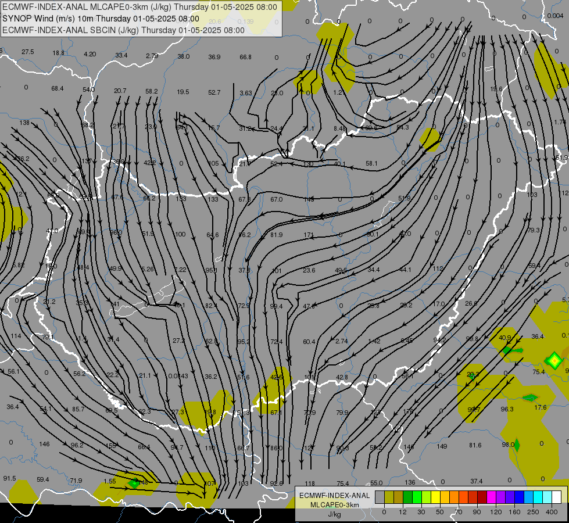Click the olive swatch in the legend scale
The height and width of the screenshot is (523, 569).
coord(389,497)
